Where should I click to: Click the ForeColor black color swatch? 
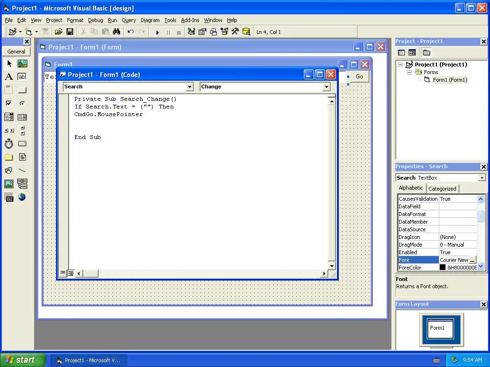443,268
